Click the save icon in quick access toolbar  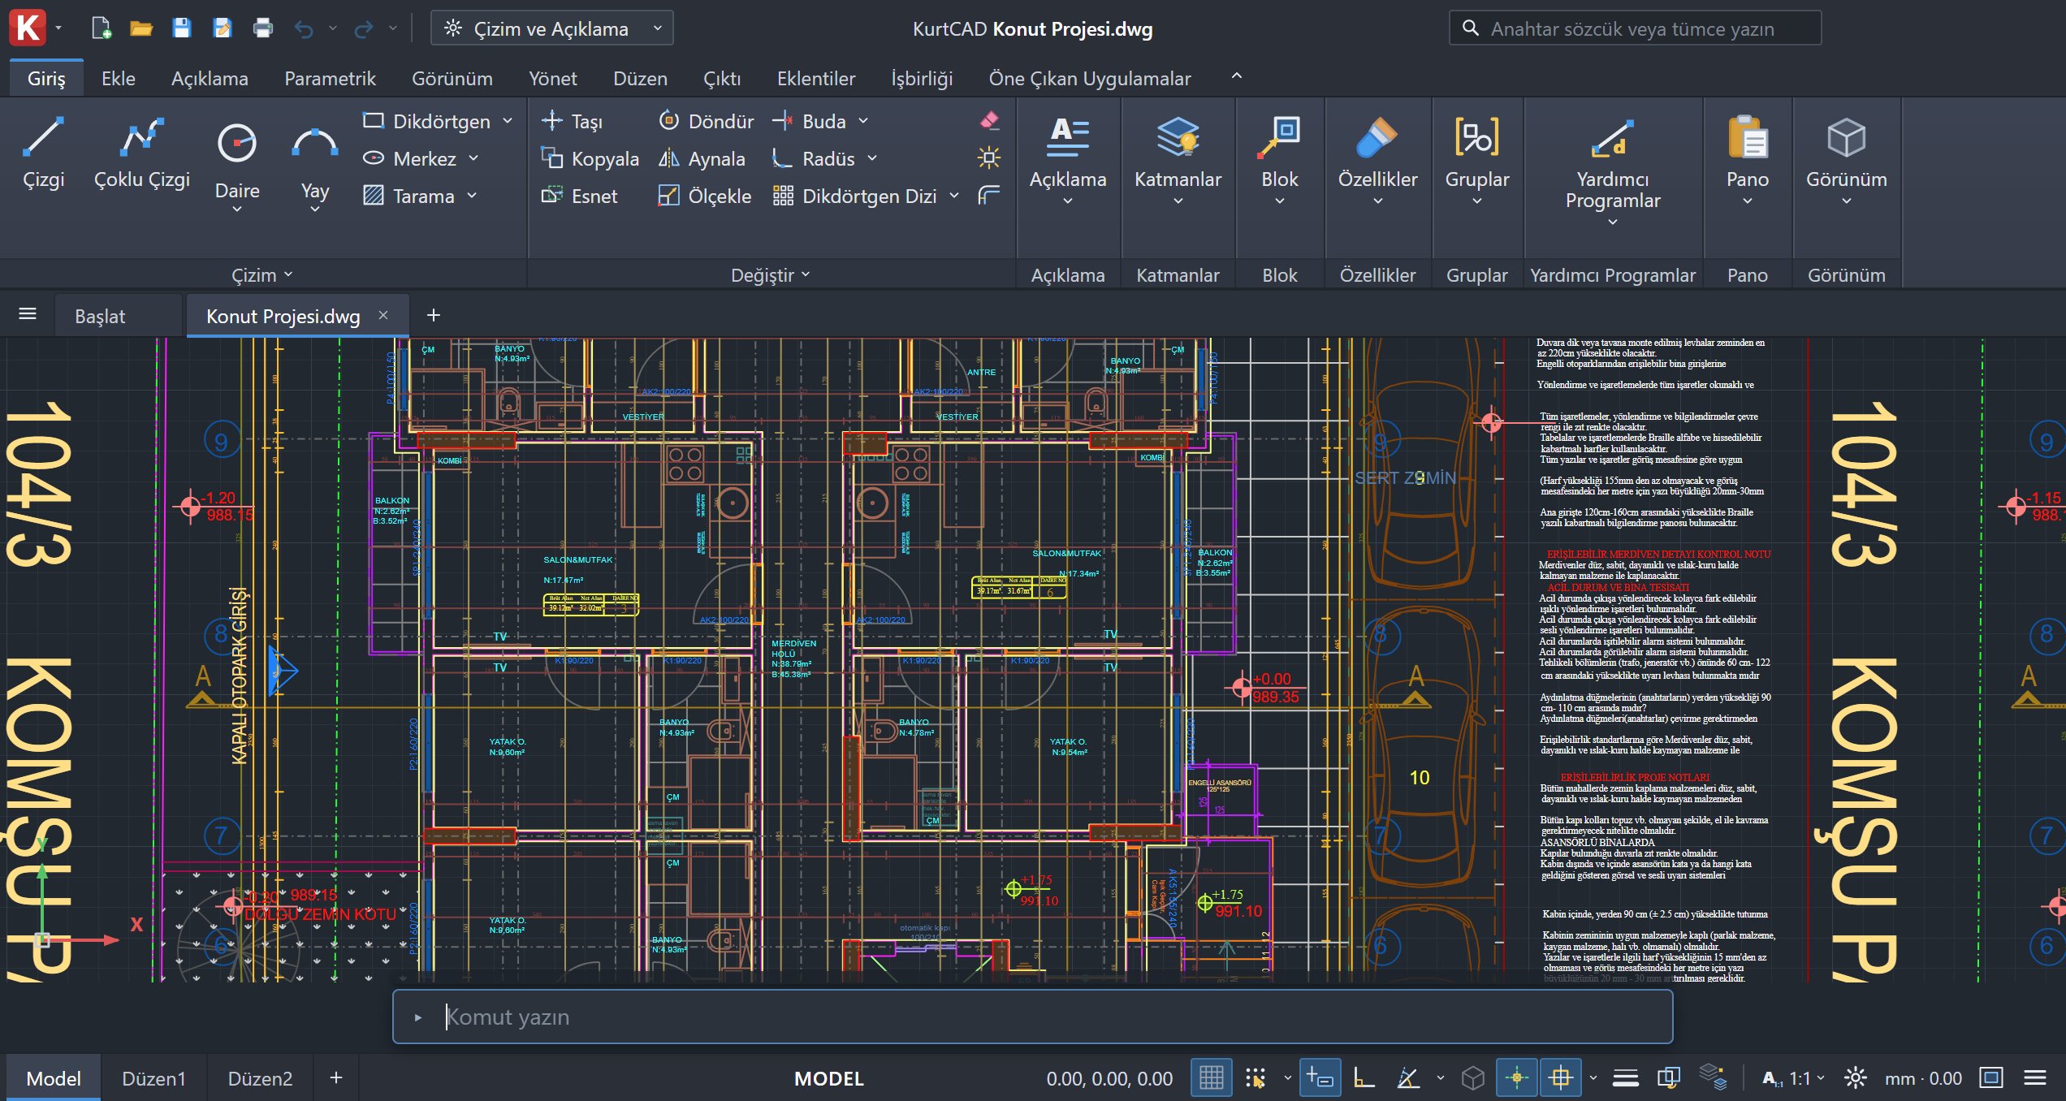(181, 28)
